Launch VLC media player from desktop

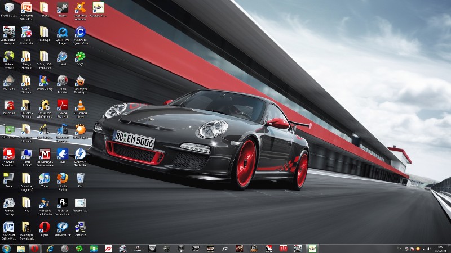click(80, 105)
